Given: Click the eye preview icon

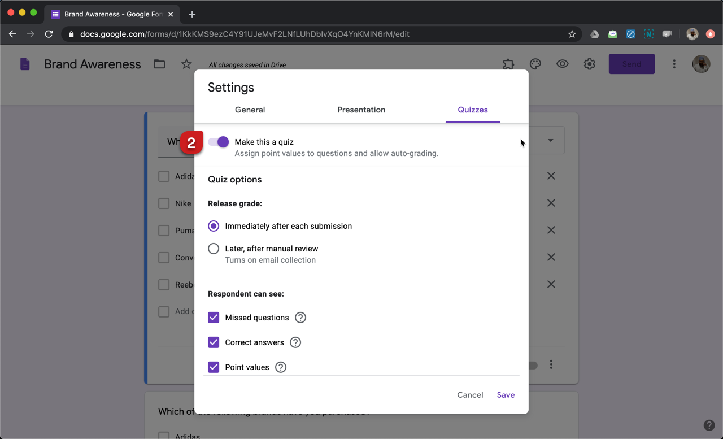Looking at the screenshot, I should point(562,64).
